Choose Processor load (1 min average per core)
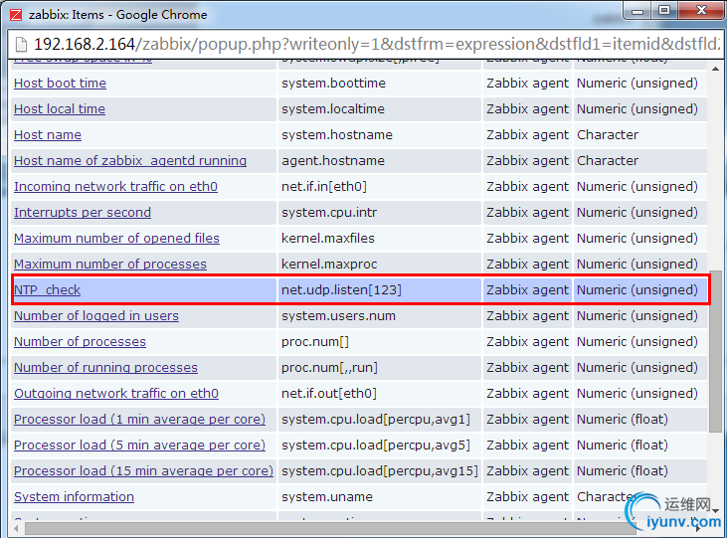The height and width of the screenshot is (538, 727). tap(139, 420)
